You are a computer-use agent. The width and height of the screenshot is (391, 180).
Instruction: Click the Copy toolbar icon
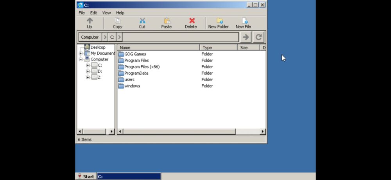point(117,21)
